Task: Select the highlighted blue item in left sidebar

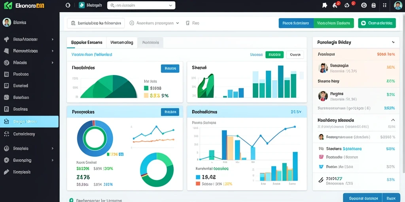Action: pos(29,122)
